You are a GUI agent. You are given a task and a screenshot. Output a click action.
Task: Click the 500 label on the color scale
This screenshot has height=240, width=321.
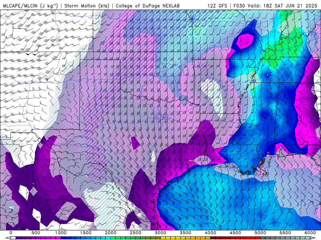[36, 233]
